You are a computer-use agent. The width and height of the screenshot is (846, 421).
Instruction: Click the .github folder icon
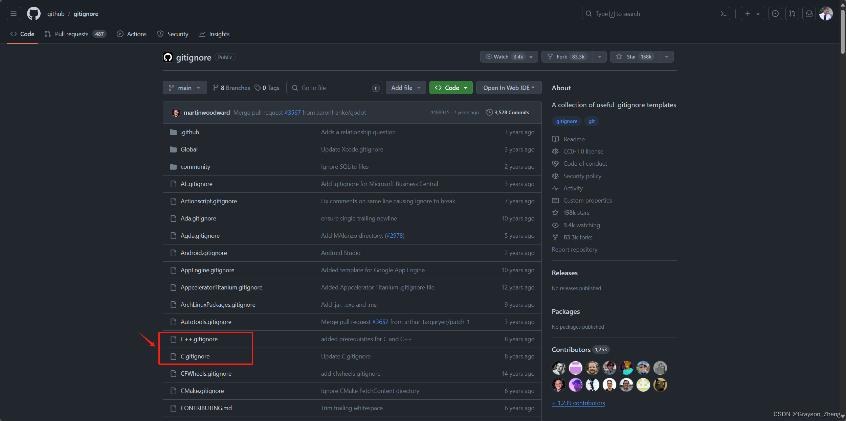(x=173, y=132)
